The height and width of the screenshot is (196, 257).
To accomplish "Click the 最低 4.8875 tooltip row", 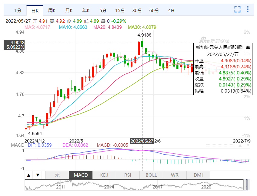I will point(223,73).
